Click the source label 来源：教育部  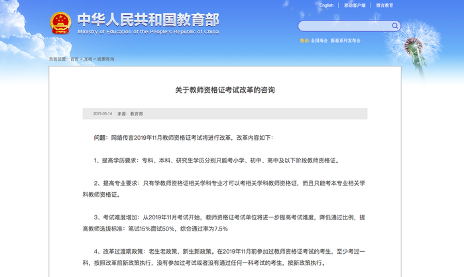(130, 114)
